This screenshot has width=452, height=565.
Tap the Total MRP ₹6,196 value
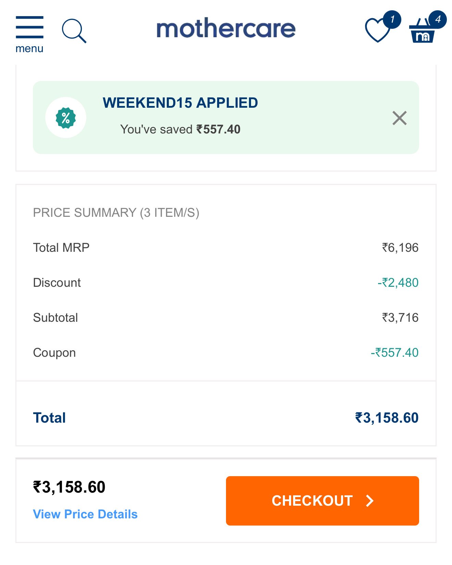400,247
